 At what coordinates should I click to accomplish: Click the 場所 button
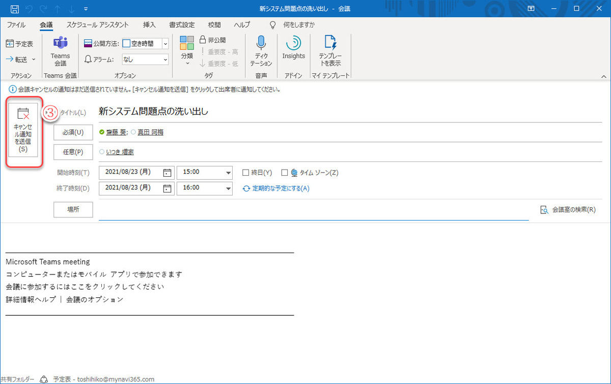point(73,210)
